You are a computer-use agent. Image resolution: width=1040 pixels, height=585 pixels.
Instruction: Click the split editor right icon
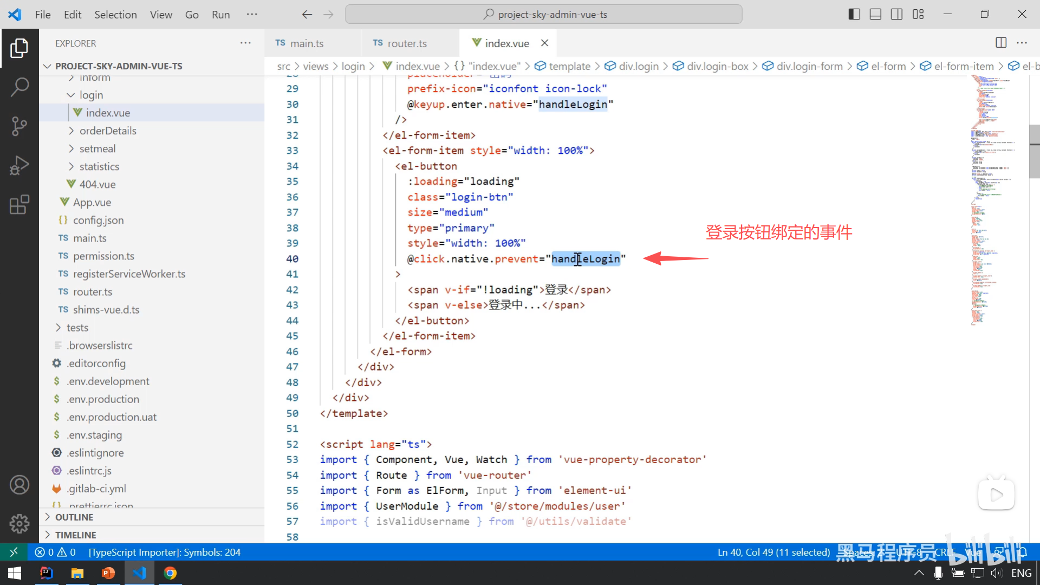click(x=1000, y=43)
